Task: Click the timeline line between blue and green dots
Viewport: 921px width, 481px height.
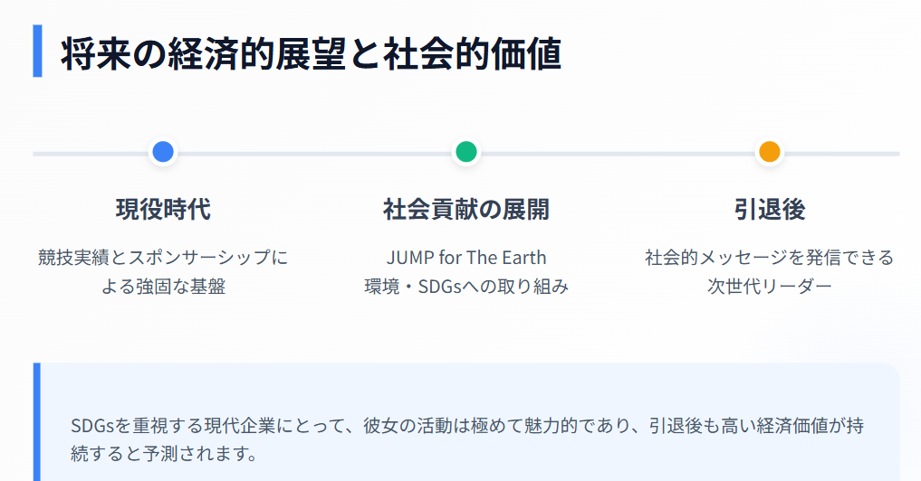Action: (x=314, y=154)
